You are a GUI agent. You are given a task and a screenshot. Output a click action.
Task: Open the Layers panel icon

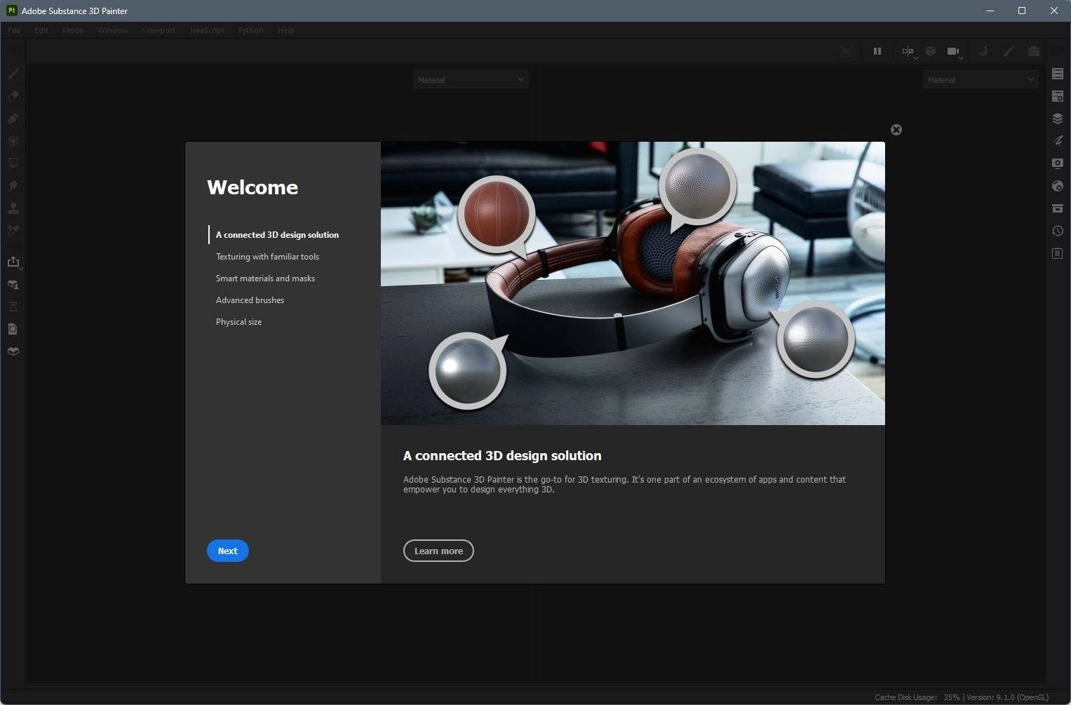(x=1058, y=119)
